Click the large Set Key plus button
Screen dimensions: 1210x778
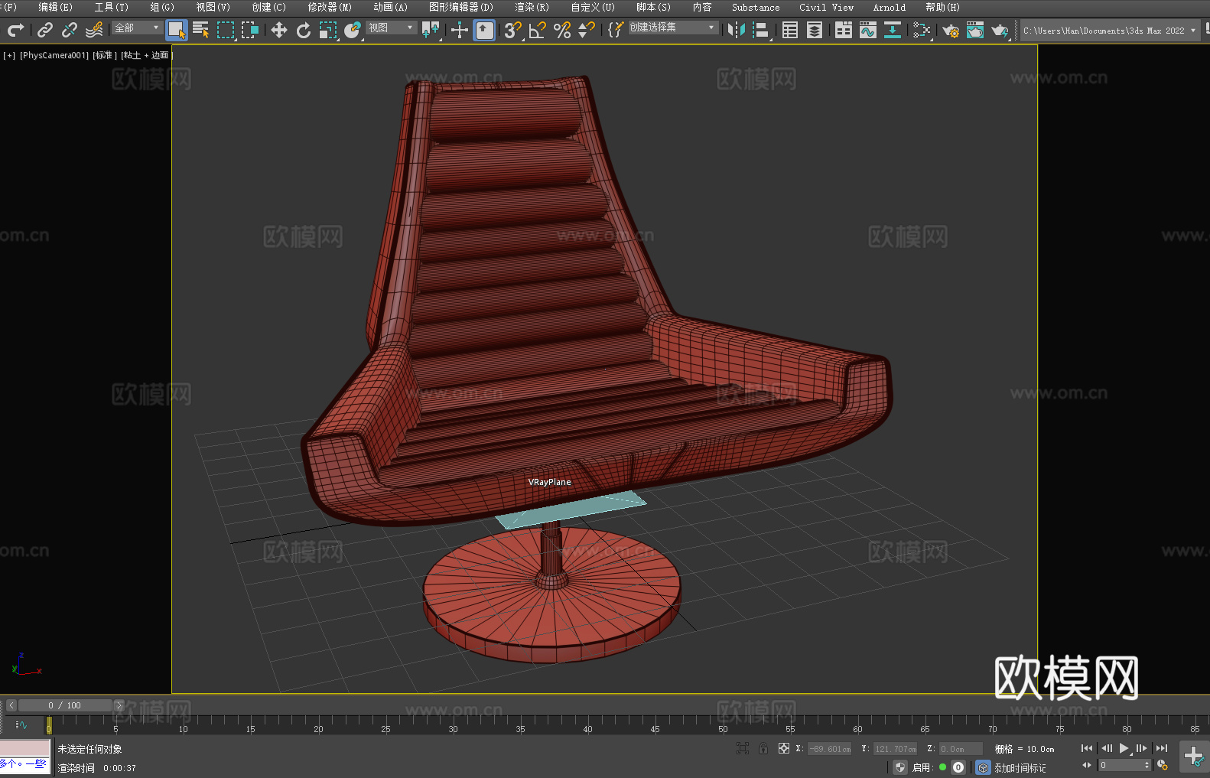pyautogui.click(x=1194, y=757)
